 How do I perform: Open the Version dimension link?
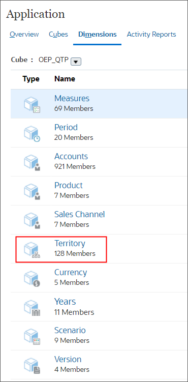[68, 359]
